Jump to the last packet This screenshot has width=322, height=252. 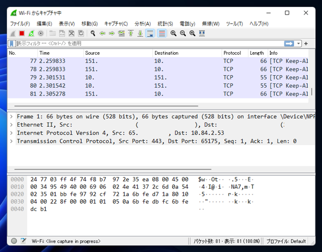tap(140, 33)
